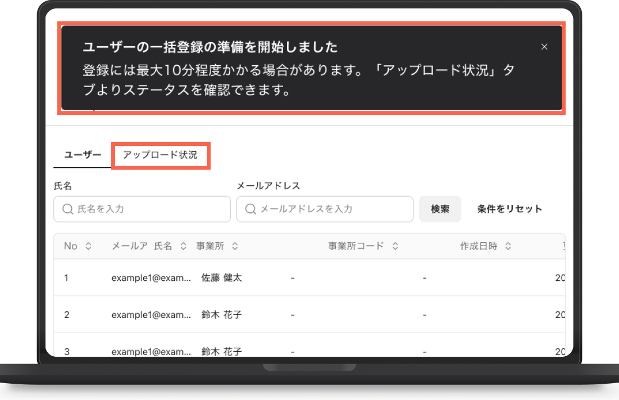
Task: Select email in row 3
Action: click(151, 352)
